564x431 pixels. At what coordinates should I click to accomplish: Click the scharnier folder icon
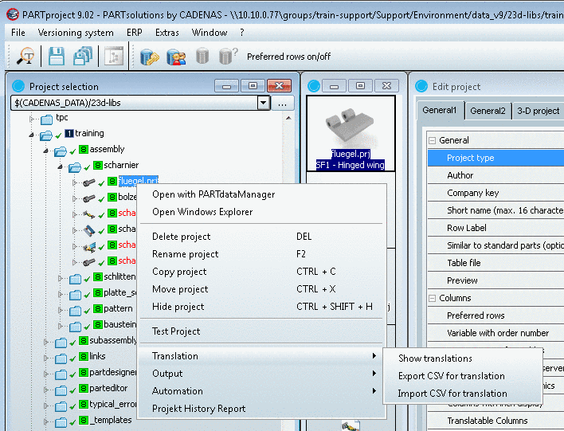click(75, 167)
